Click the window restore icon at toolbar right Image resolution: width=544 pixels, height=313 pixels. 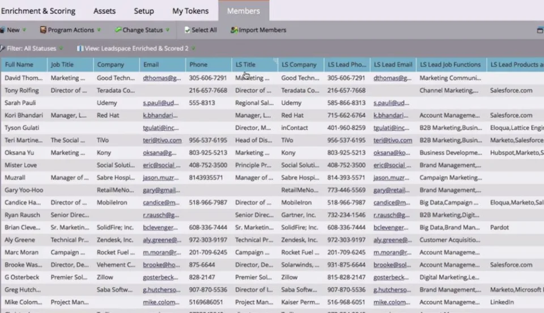point(540,30)
